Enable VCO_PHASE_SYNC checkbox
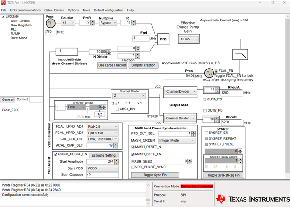The width and height of the screenshot is (290, 207). 133,167
